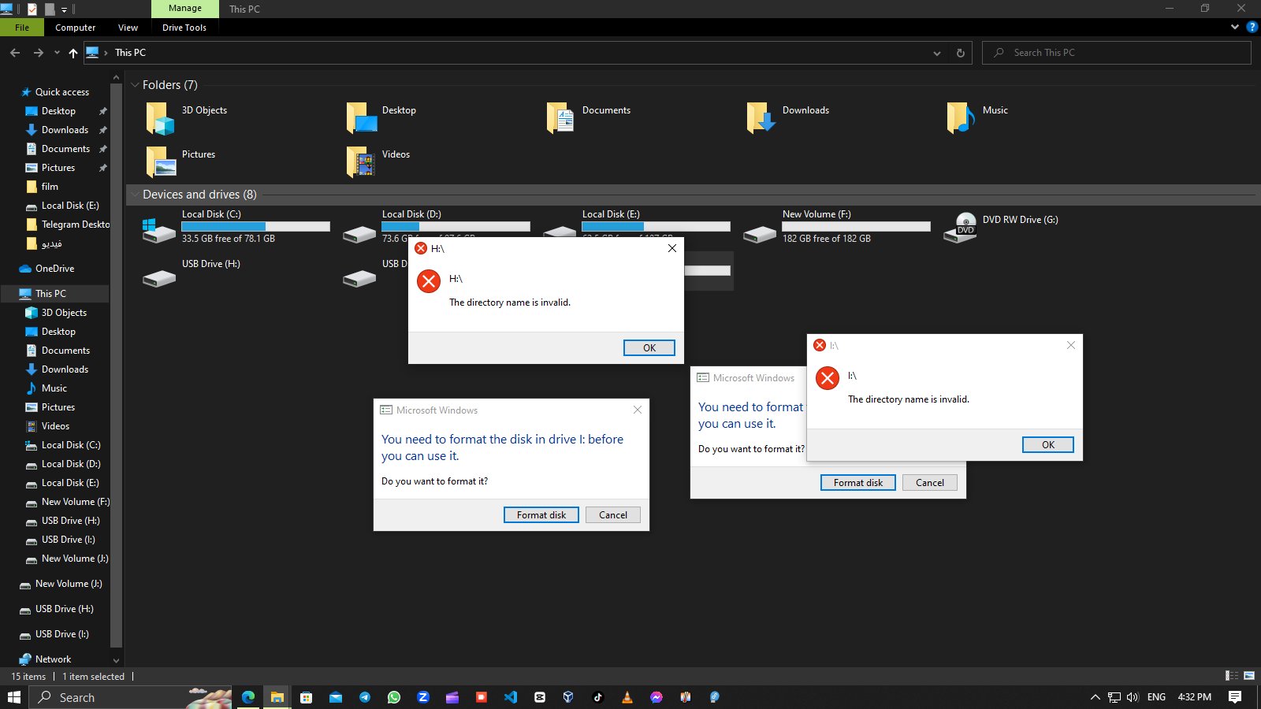Launch VLC media player from the taskbar
This screenshot has width=1261, height=709.
point(627,696)
